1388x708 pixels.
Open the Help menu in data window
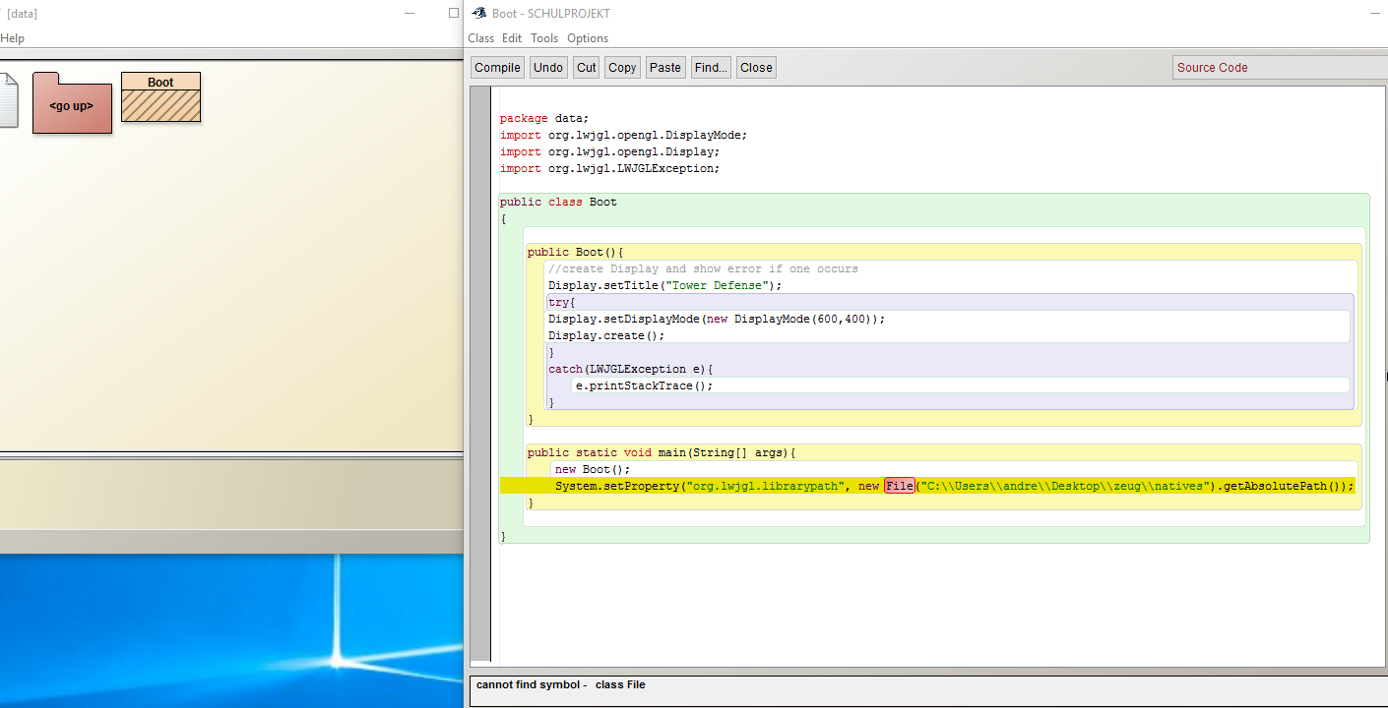(x=13, y=38)
